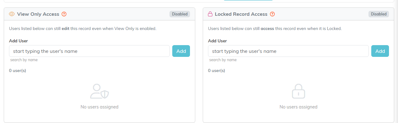398x123 pixels.
Task: Open the help icon next to Locked Record Access
Action: (272, 14)
